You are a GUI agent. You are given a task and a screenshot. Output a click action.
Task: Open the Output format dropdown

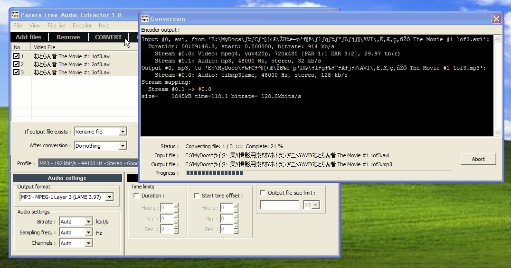110,197
